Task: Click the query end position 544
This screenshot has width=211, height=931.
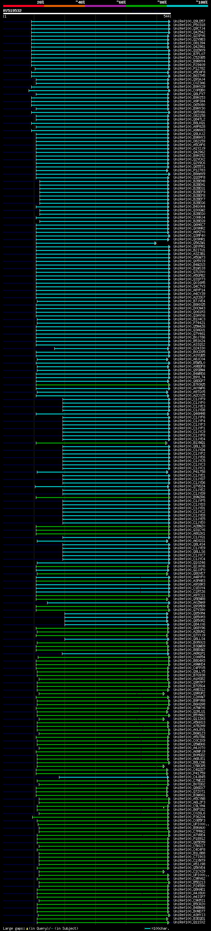Action: coord(166,16)
